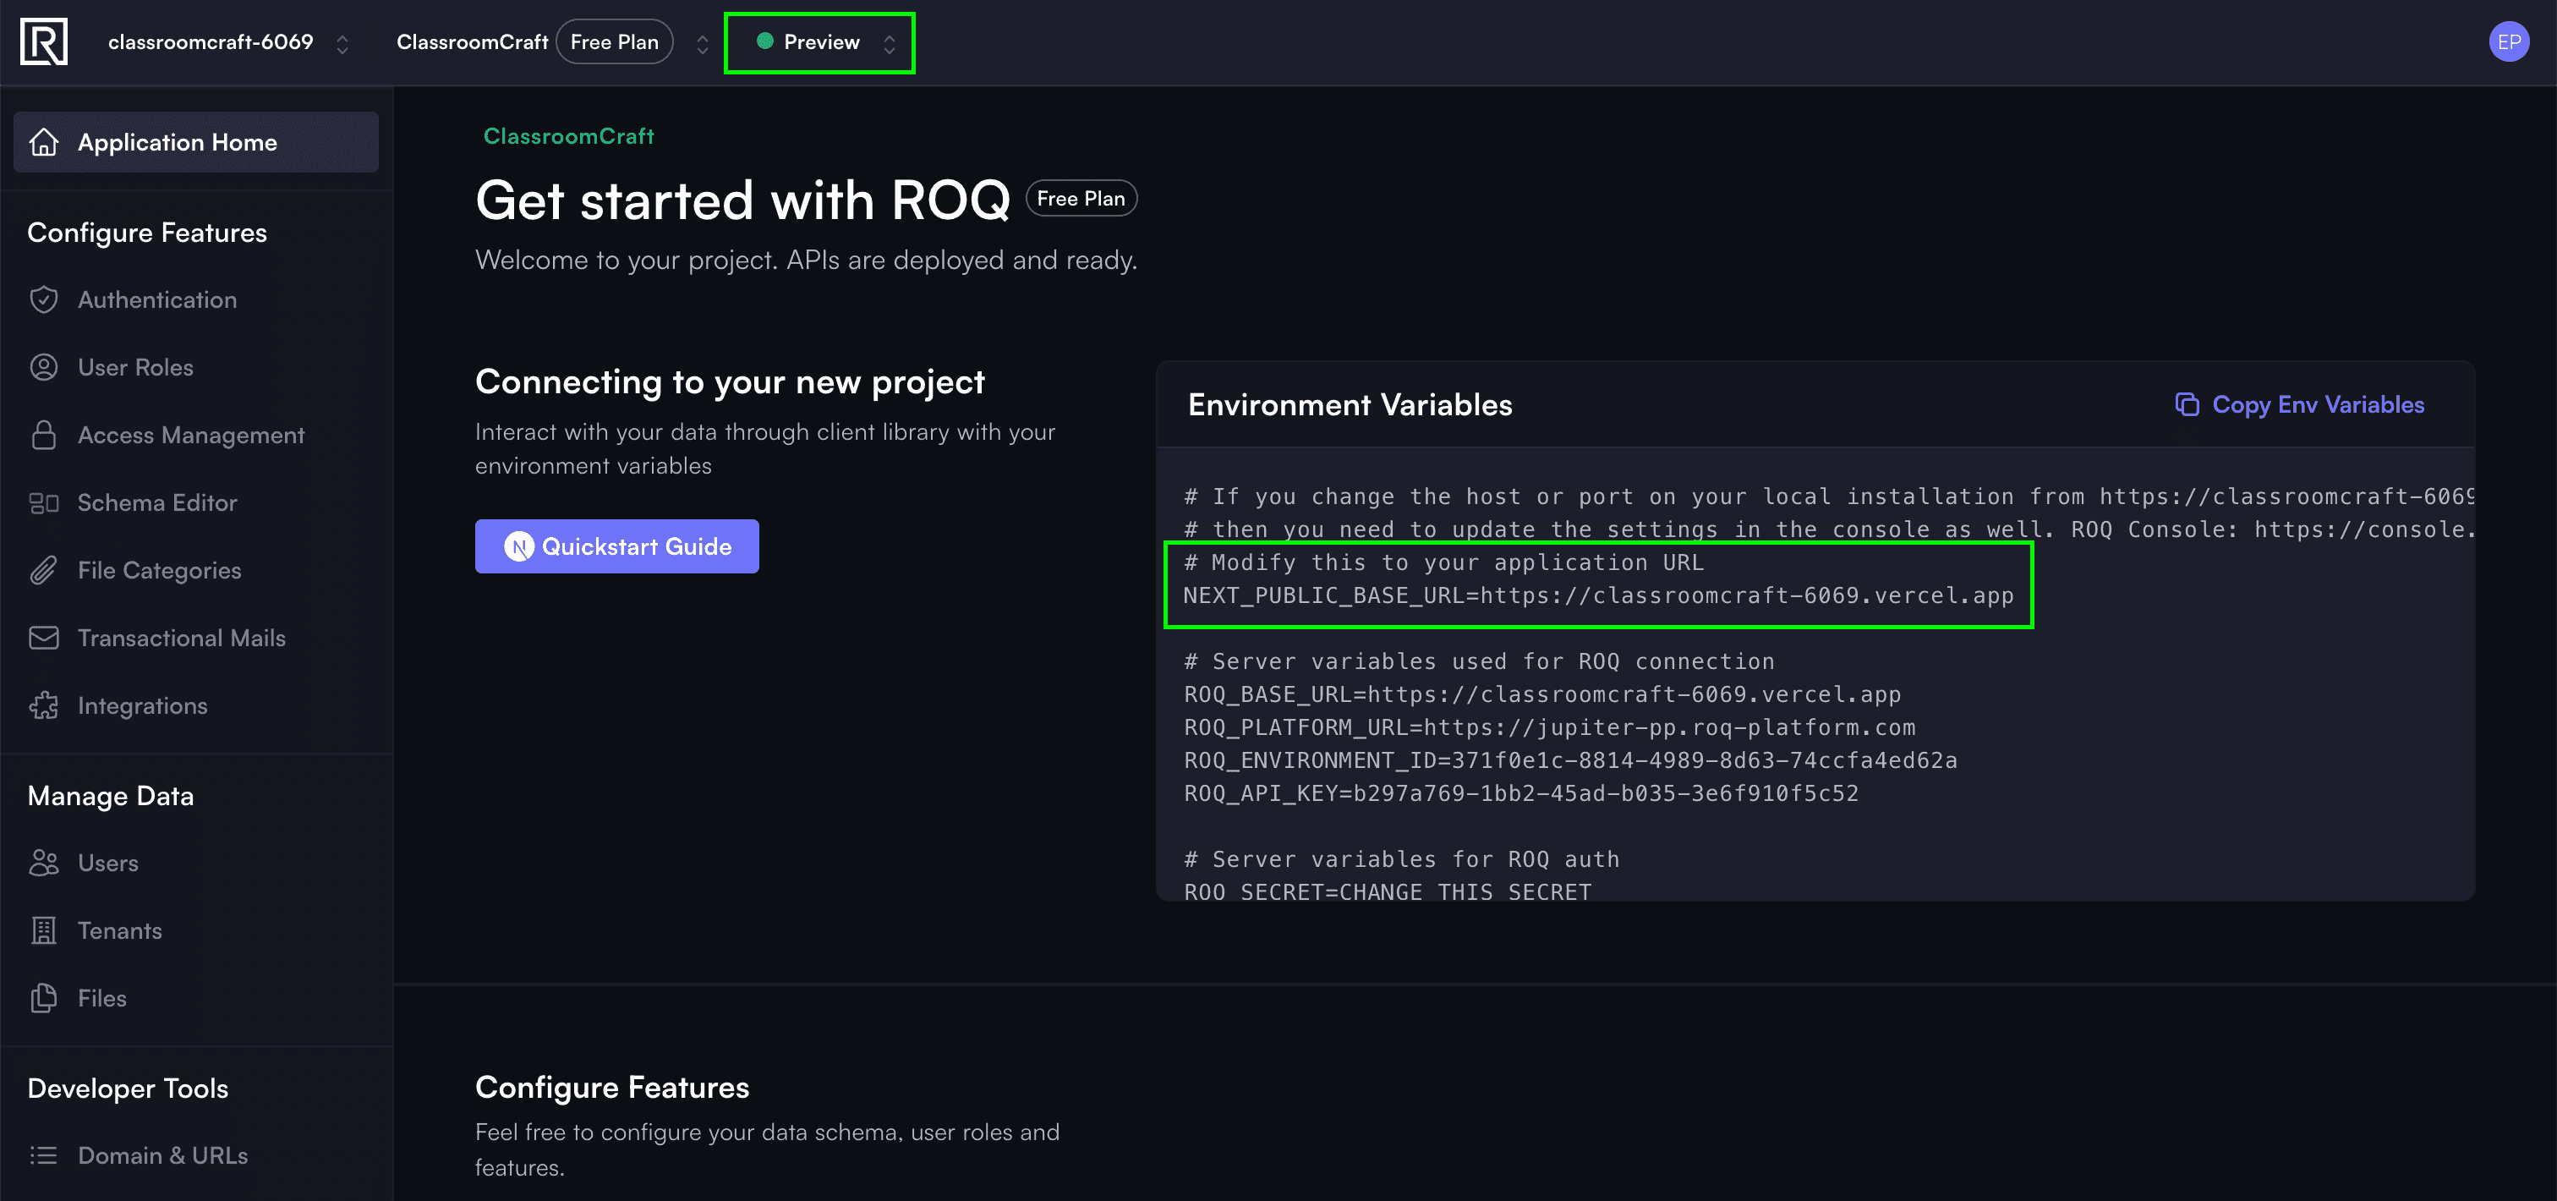Click the Quickstart Guide button
2557x1201 pixels.
pyautogui.click(x=616, y=546)
